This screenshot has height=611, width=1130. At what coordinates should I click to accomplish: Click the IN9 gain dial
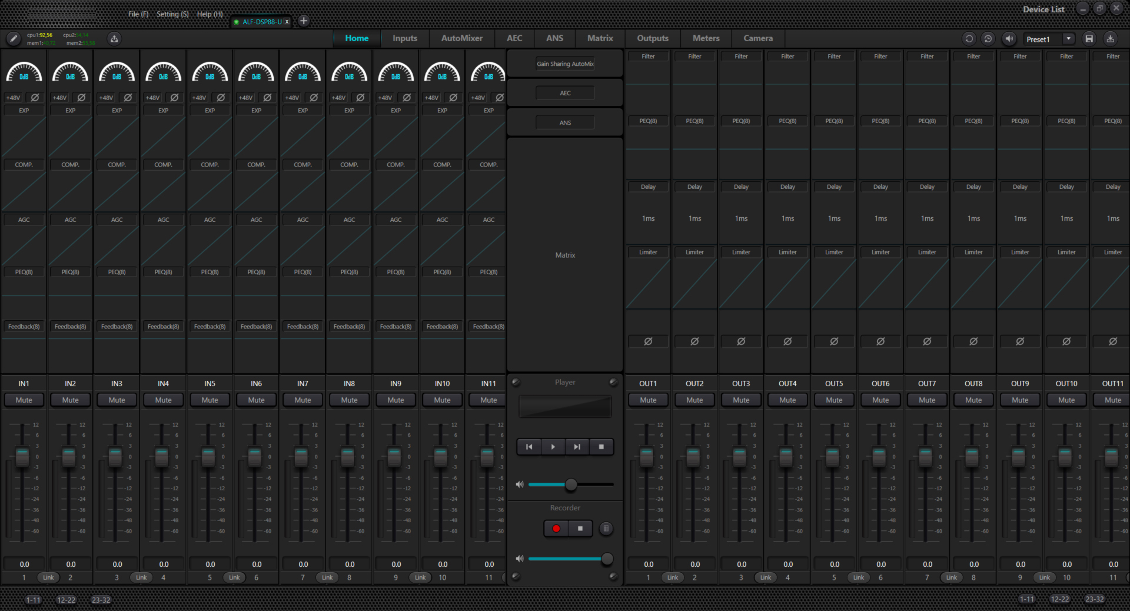click(x=396, y=72)
